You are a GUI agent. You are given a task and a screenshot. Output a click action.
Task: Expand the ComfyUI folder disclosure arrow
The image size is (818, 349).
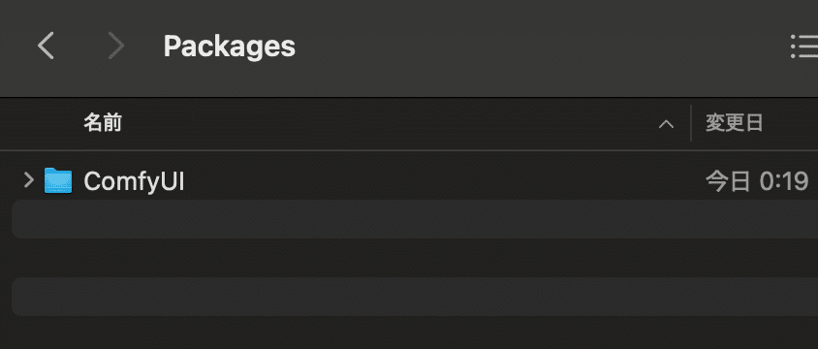(x=29, y=180)
